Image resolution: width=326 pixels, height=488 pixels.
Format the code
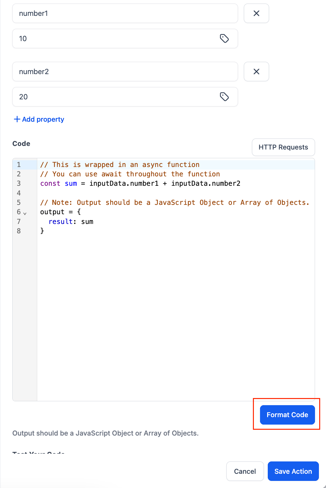[287, 415]
